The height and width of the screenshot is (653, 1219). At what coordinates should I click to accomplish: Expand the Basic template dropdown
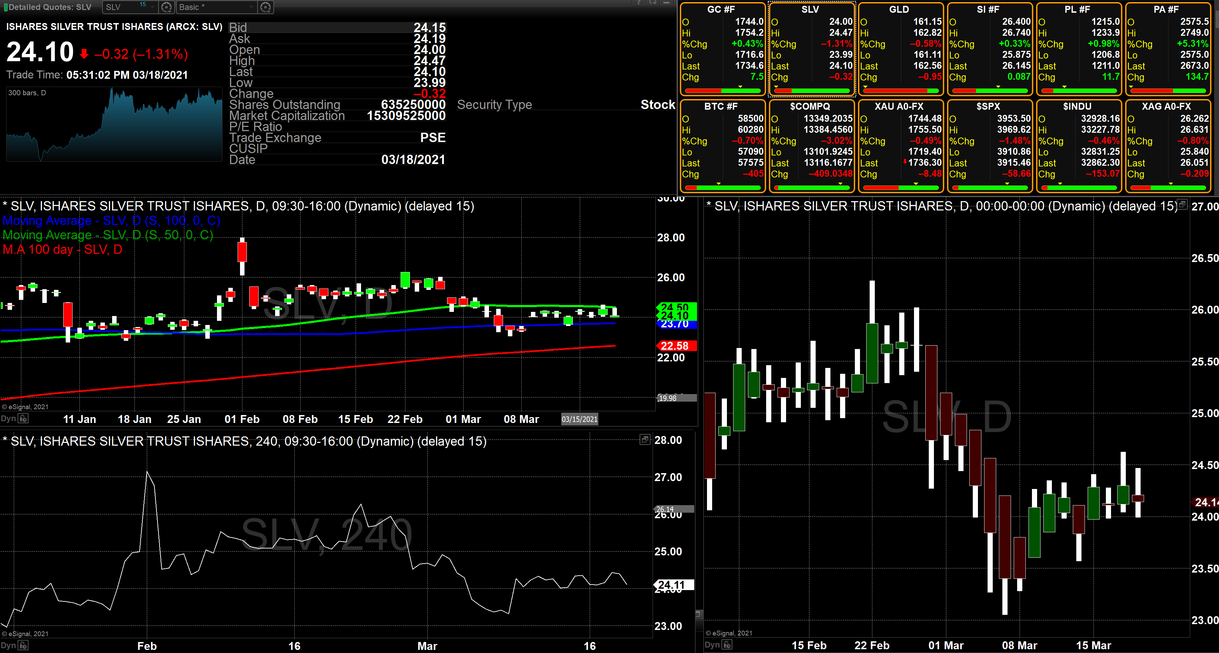coord(252,7)
